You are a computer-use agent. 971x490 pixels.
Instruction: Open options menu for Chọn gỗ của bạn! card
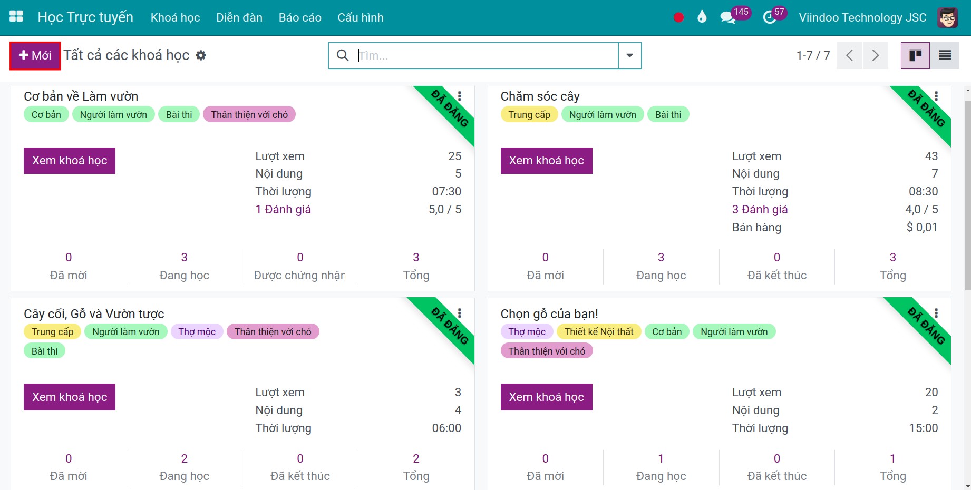pos(936,313)
